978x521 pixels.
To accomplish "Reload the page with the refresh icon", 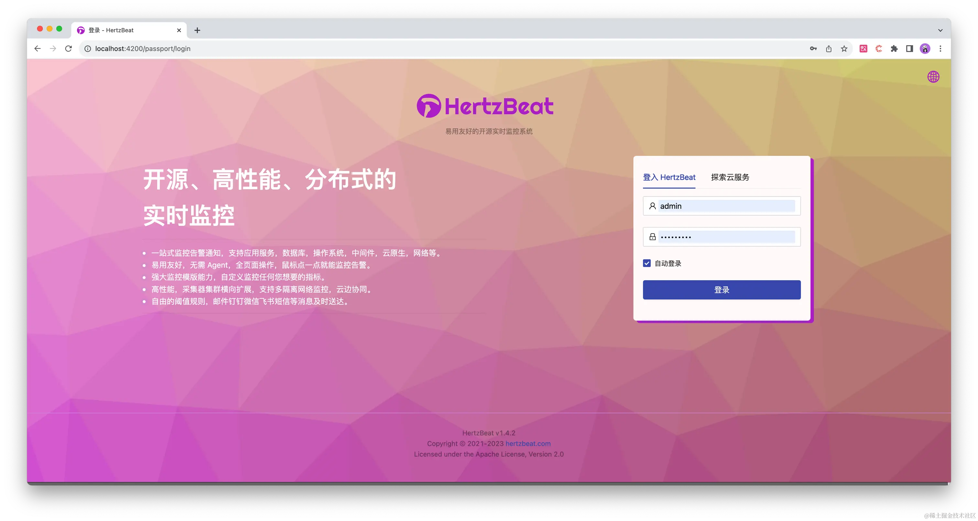I will point(68,48).
